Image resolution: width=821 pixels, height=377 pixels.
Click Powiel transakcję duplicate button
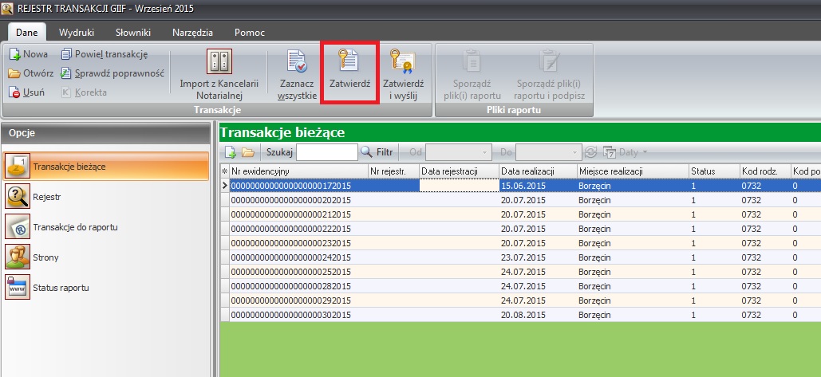tap(104, 54)
